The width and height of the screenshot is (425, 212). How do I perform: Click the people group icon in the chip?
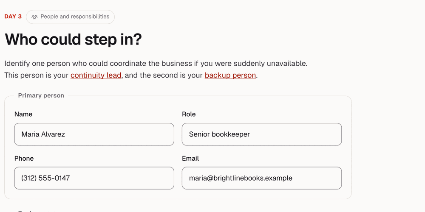pyautogui.click(x=34, y=17)
